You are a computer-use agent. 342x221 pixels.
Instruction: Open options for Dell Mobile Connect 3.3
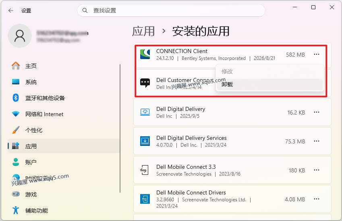317,170
